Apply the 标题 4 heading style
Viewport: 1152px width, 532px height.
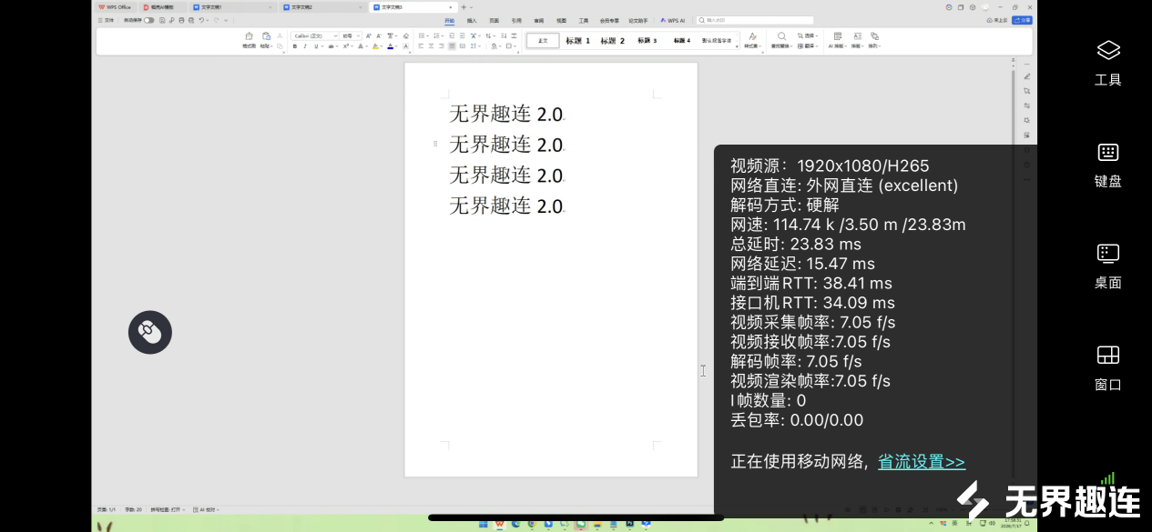[681, 41]
